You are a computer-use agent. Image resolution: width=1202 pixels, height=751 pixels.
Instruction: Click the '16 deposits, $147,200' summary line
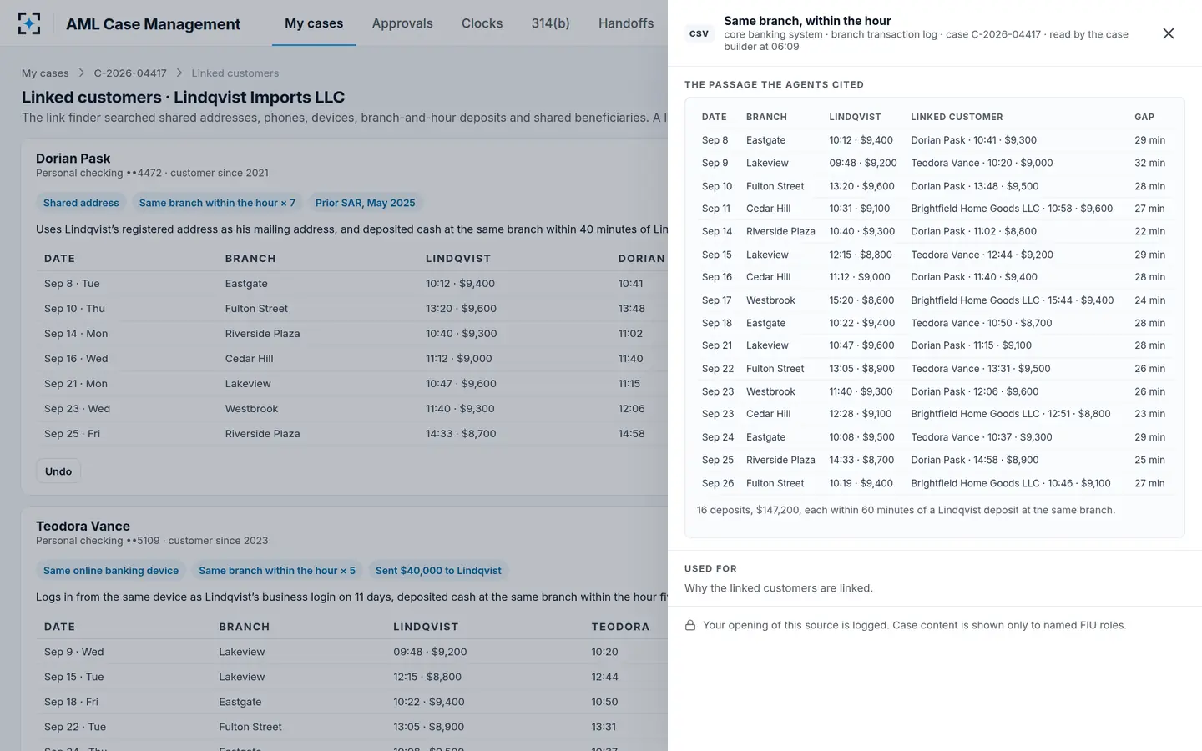(906, 510)
